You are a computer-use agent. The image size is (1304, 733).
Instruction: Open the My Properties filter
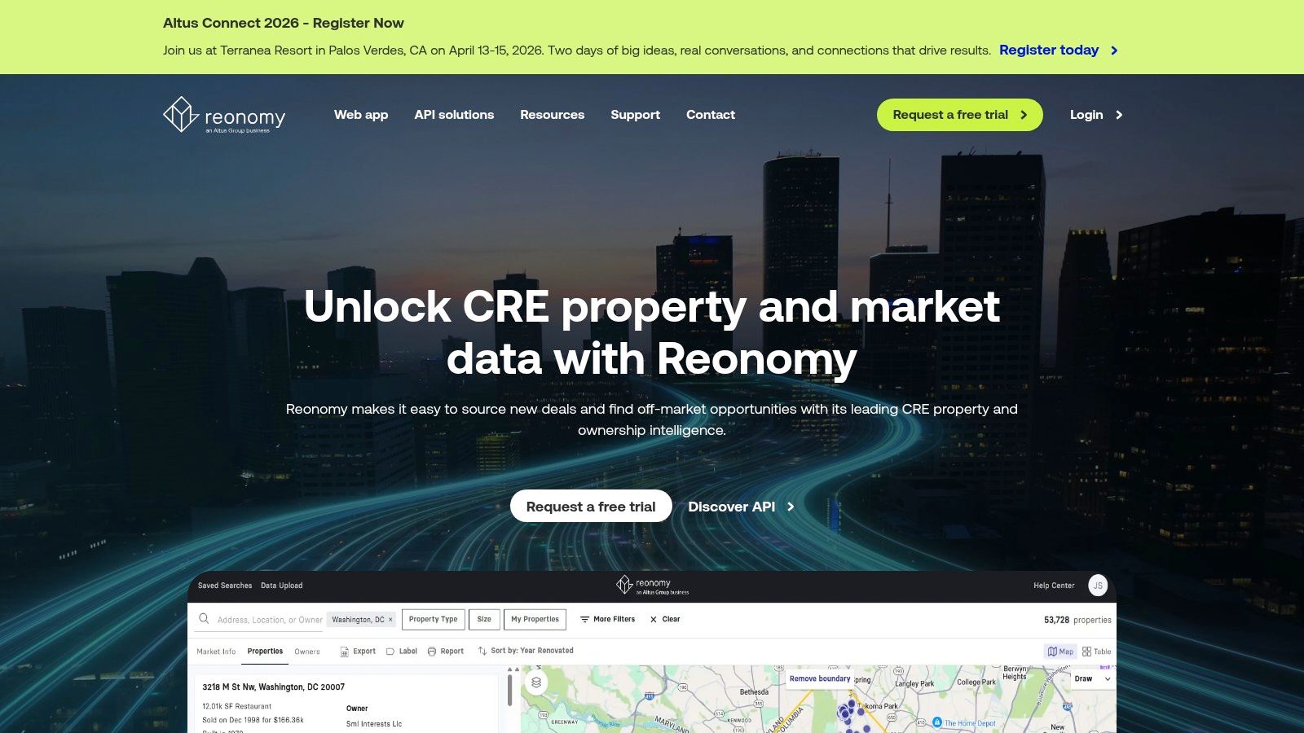[x=535, y=619]
